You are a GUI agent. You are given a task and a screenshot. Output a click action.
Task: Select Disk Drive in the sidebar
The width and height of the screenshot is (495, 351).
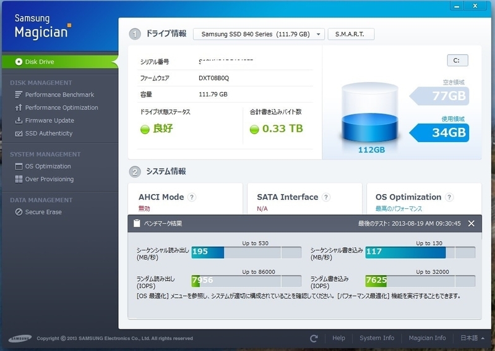[60, 62]
